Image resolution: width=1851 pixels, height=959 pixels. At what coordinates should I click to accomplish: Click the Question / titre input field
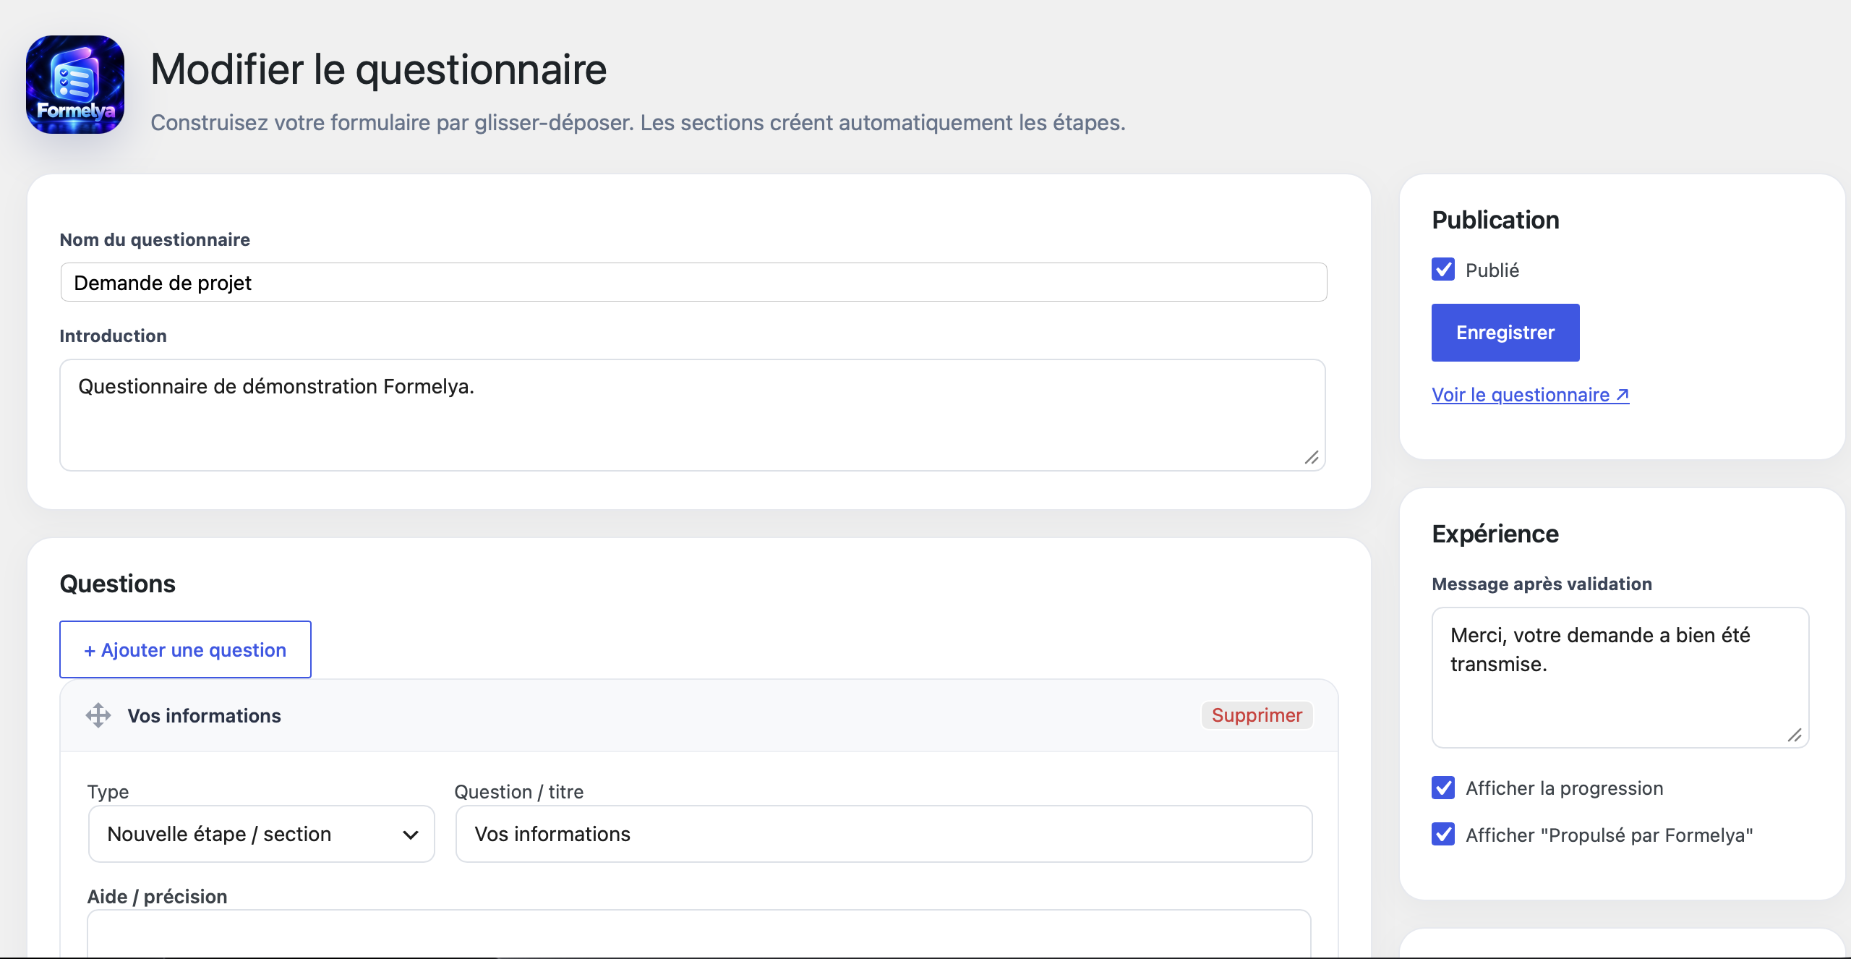pos(884,834)
